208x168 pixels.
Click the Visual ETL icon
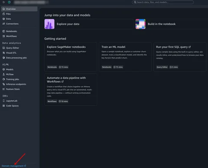[4, 53]
